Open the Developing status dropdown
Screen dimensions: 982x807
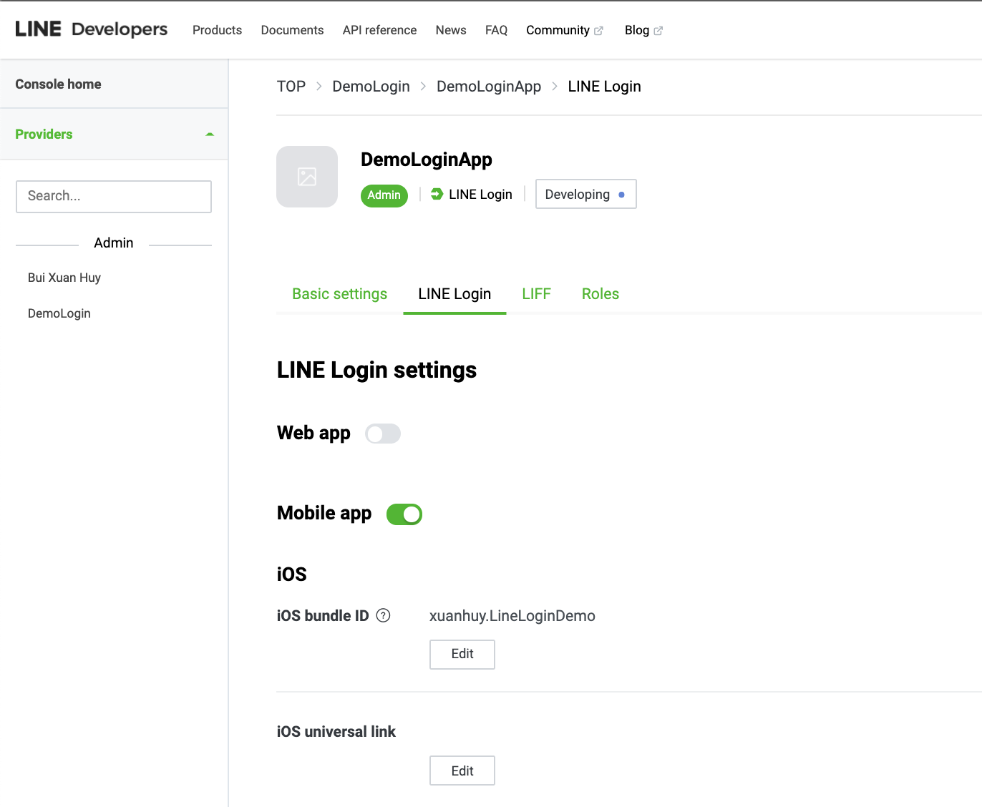[x=585, y=194]
